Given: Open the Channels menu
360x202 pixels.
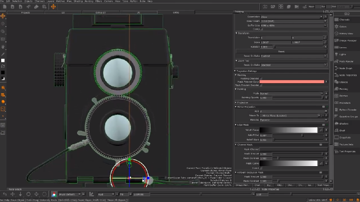Looking at the screenshot, I should [39, 1].
